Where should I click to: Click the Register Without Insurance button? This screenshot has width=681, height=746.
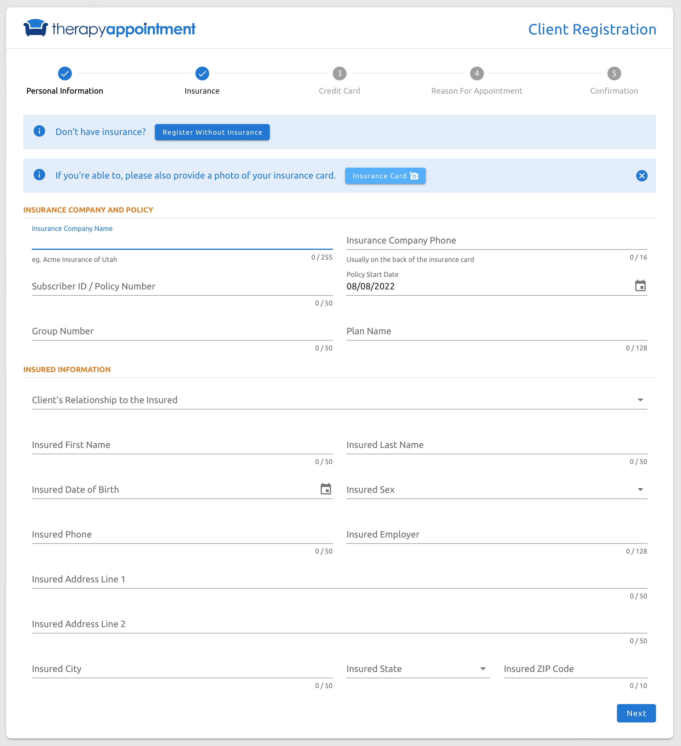tap(212, 132)
